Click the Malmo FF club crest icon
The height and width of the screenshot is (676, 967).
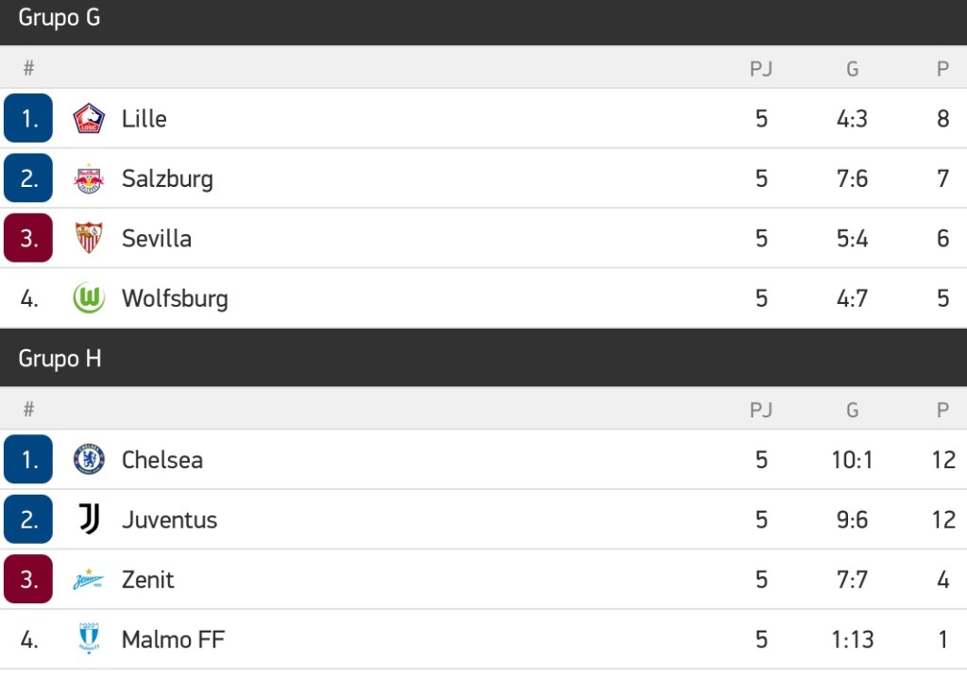tap(89, 639)
